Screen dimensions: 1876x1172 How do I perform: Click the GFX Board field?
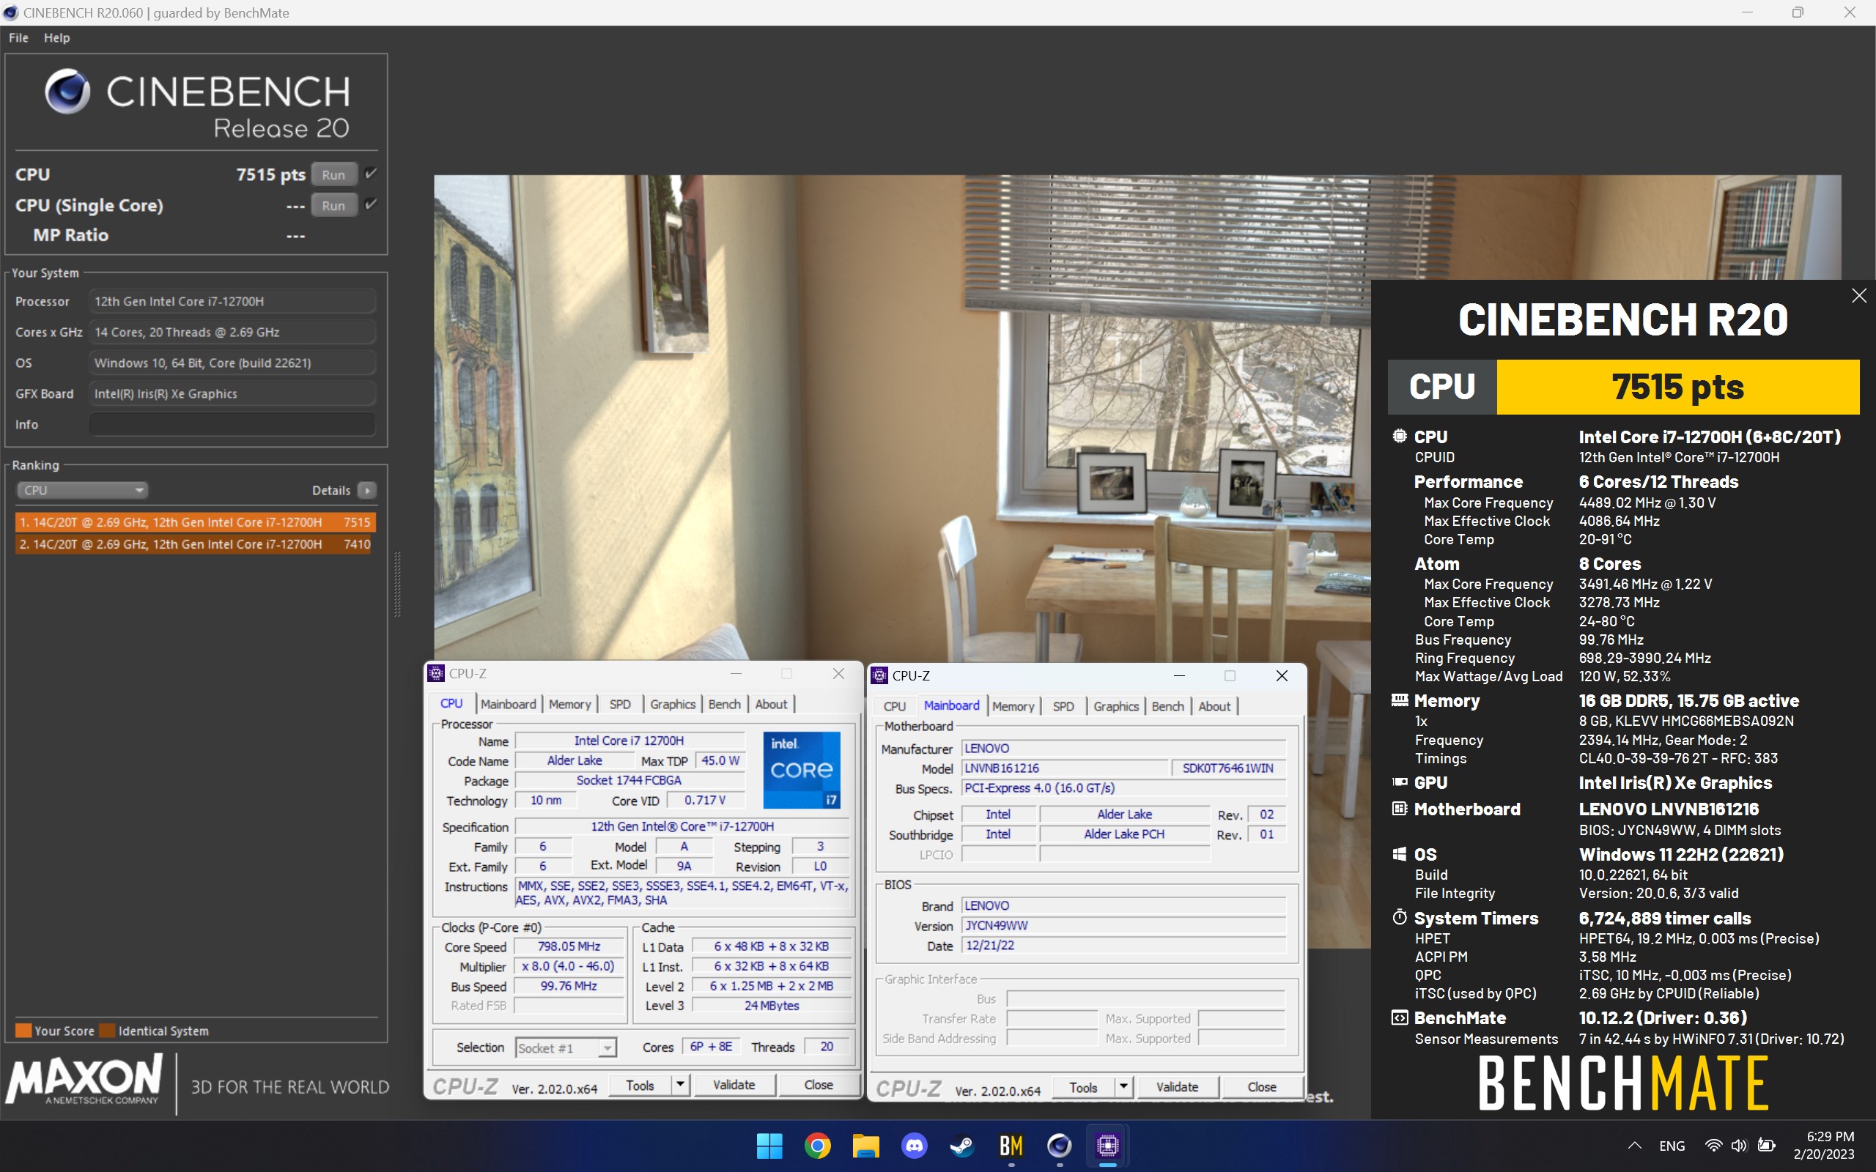pos(232,393)
